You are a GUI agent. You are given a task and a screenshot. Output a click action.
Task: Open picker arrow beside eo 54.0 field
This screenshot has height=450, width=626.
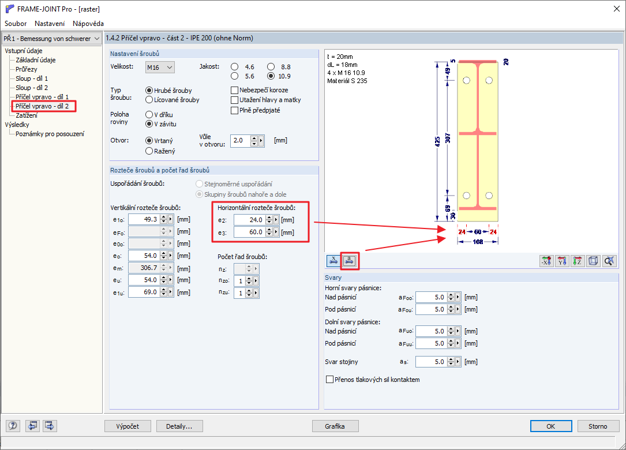click(170, 256)
